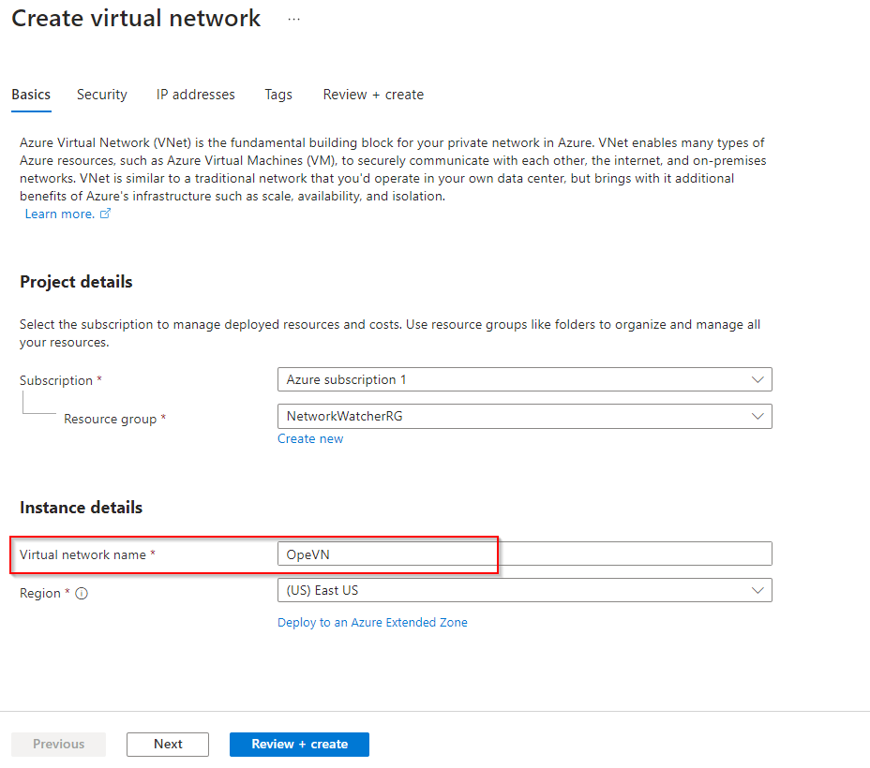This screenshot has width=870, height=768.
Task: Click the Next button
Action: click(x=168, y=744)
